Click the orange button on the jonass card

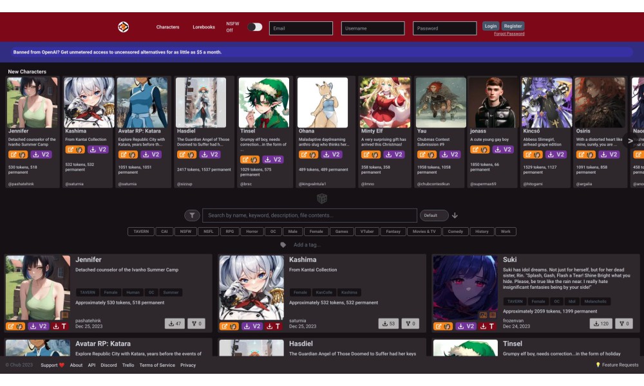[480, 150]
